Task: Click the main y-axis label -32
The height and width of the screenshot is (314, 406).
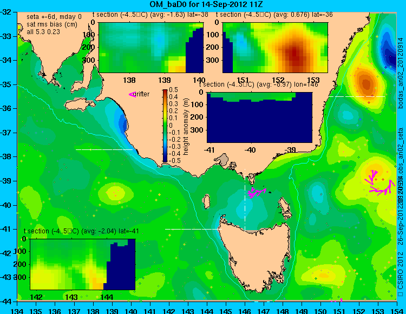Action: pyautogui.click(x=5, y=12)
